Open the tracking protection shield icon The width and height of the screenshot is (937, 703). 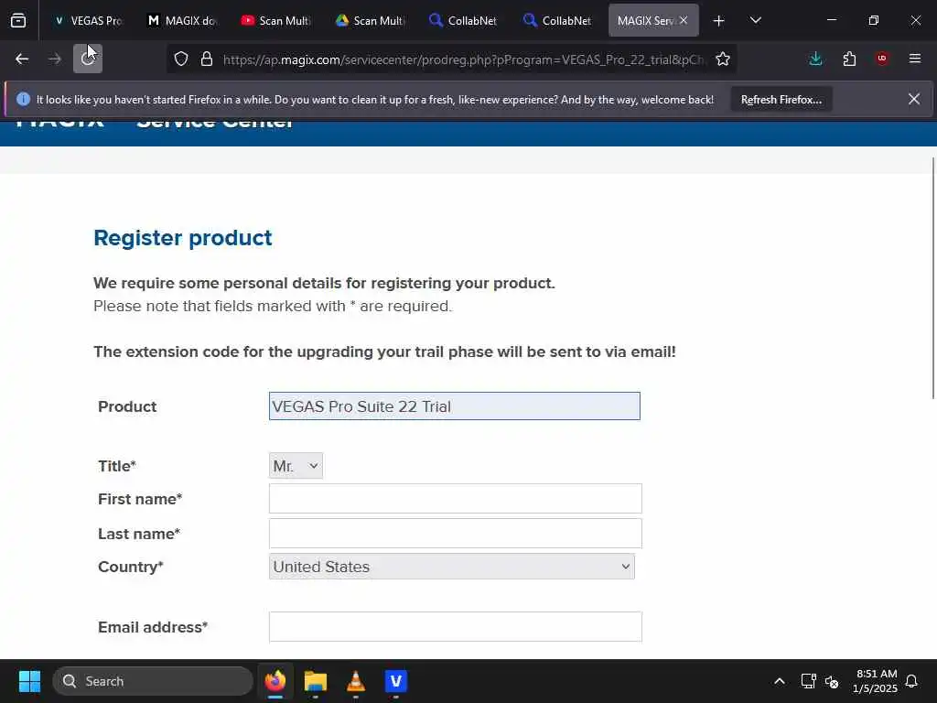click(x=181, y=59)
